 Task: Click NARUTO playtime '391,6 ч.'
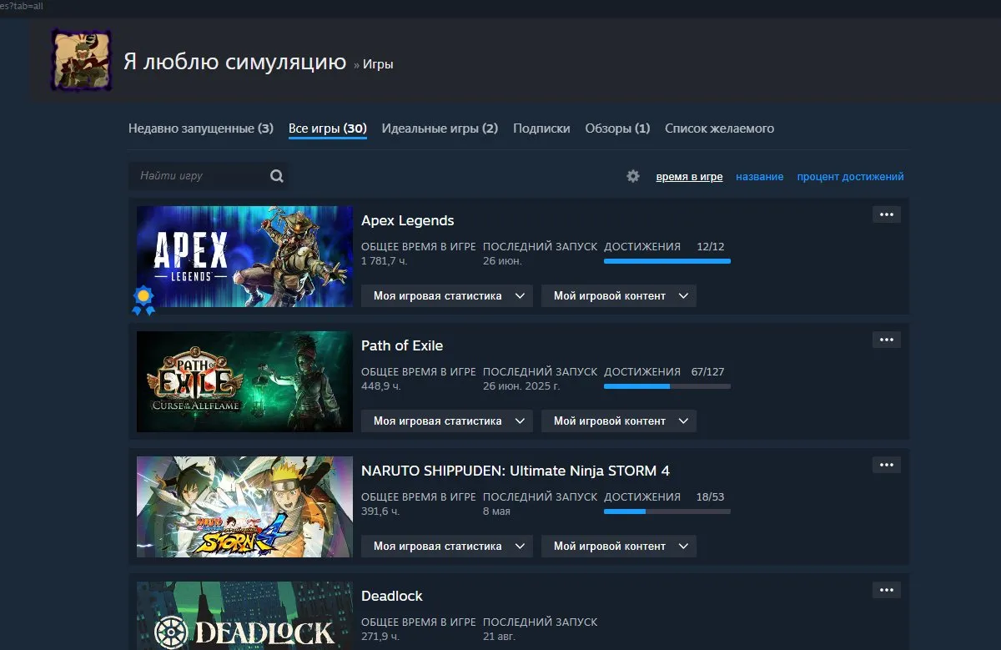[380, 511]
